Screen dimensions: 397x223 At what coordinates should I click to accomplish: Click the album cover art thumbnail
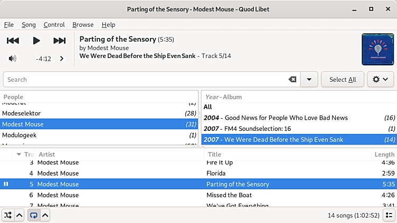pyautogui.click(x=378, y=49)
